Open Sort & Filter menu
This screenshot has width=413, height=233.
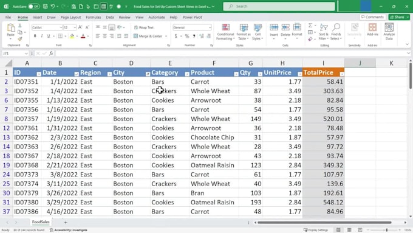pos(324,32)
